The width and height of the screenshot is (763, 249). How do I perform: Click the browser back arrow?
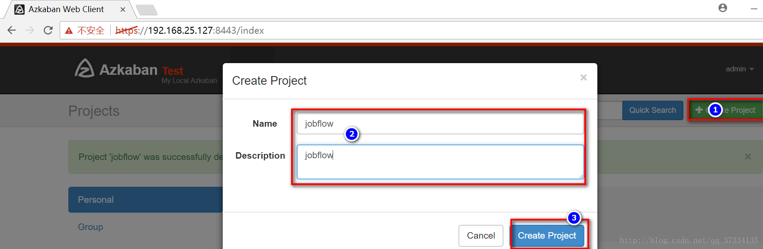12,30
